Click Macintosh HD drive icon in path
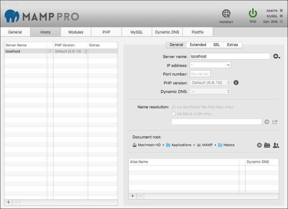288x209 pixels. tap(135, 145)
